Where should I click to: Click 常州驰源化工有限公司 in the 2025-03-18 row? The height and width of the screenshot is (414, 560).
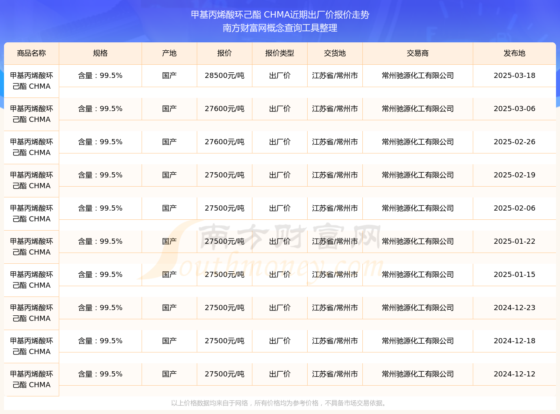pyautogui.click(x=418, y=76)
